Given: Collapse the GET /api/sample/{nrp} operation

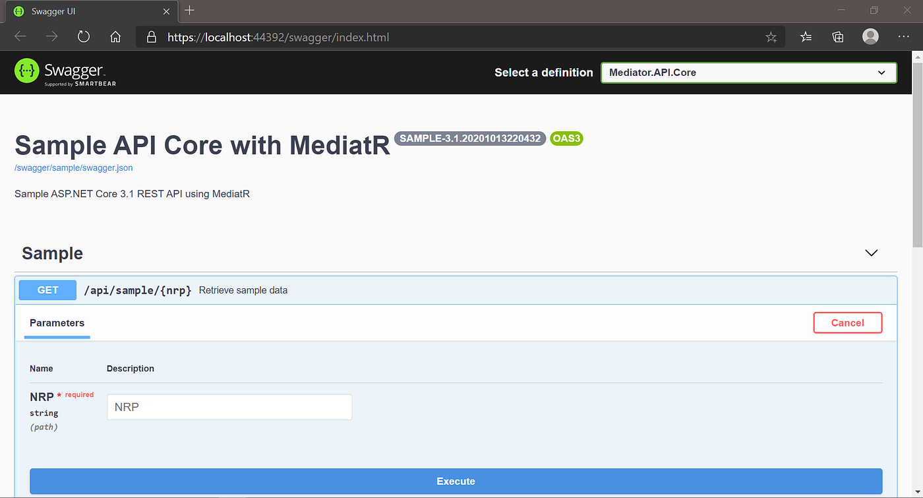Looking at the screenshot, I should [x=137, y=290].
